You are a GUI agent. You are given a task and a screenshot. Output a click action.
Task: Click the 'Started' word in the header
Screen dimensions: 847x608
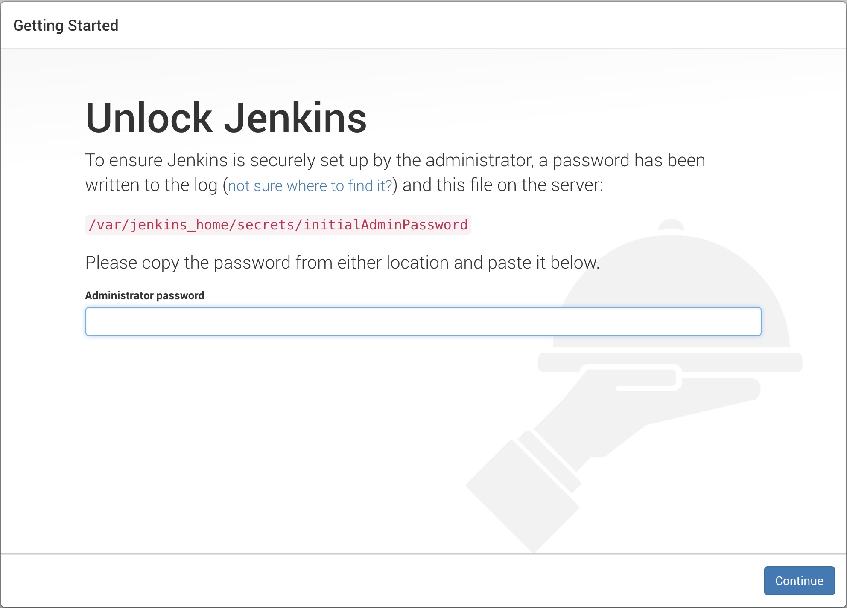pos(93,26)
